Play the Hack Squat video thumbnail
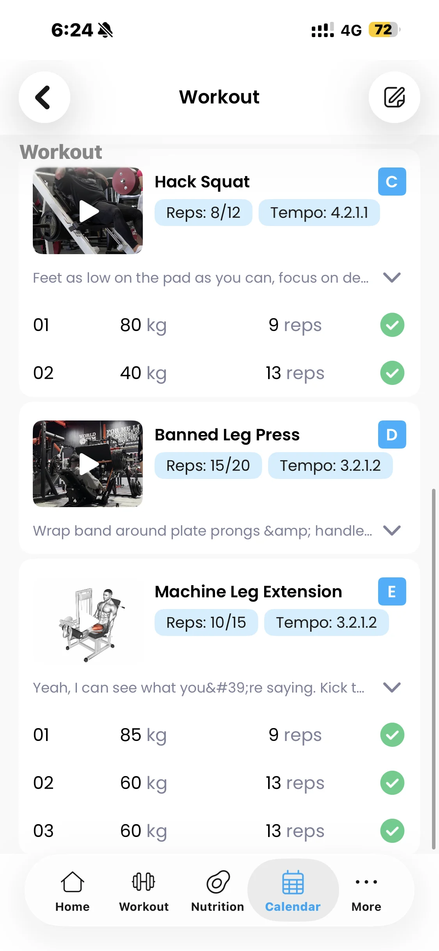Viewport: 439px width, 951px height. coord(88,211)
